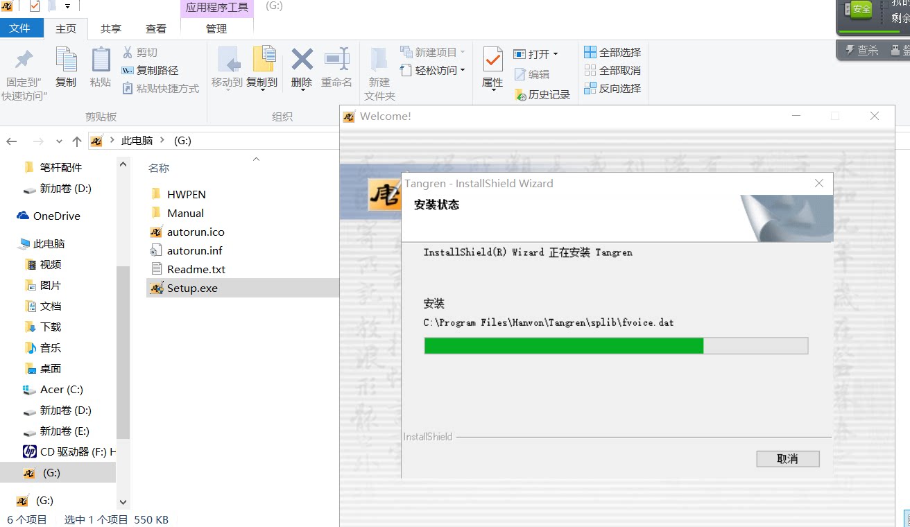
Task: Switch to the 查看 (View) tab
Action: [156, 28]
